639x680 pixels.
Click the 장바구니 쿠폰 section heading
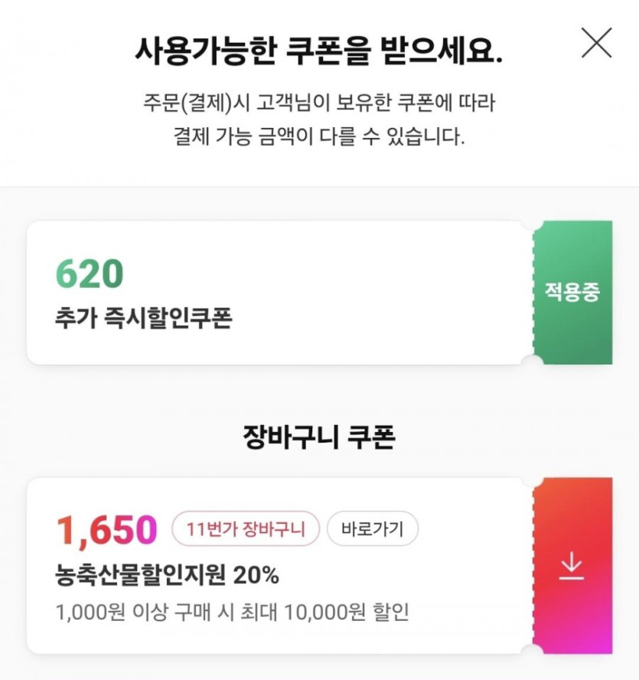tap(319, 436)
